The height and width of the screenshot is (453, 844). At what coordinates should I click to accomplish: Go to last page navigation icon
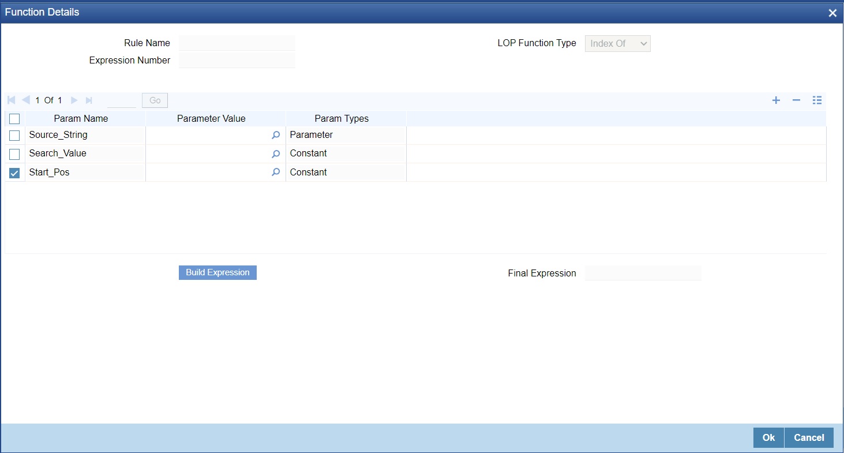tap(89, 100)
